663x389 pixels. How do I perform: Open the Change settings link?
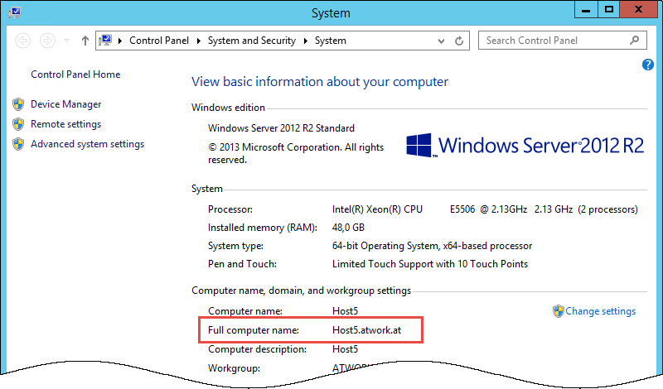tap(600, 311)
